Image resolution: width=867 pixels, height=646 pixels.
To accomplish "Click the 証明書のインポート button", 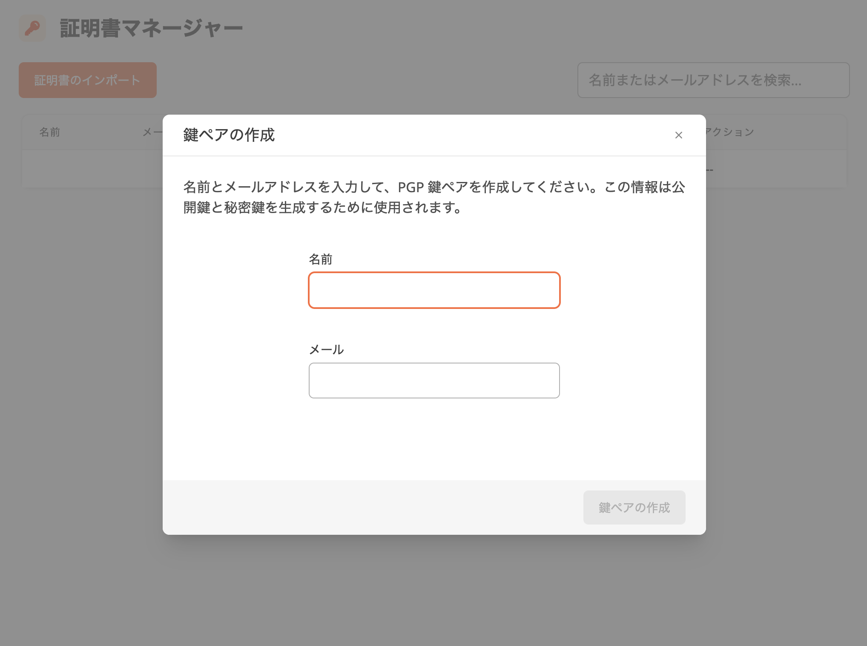I will (x=88, y=80).
